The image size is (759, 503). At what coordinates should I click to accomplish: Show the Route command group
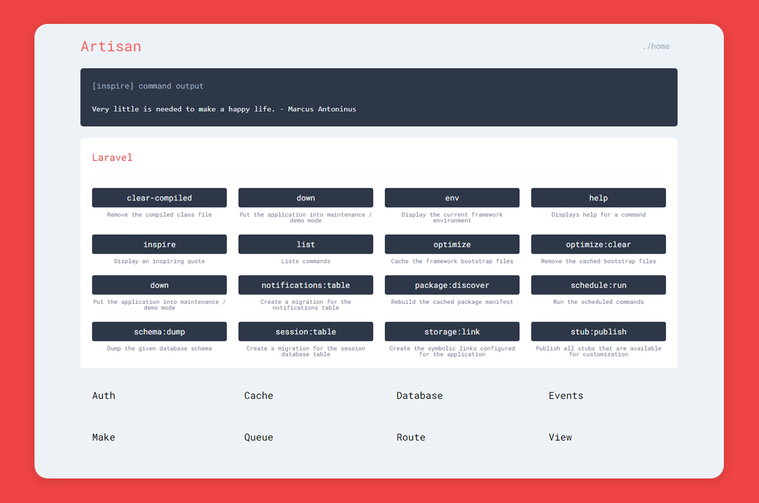[x=411, y=437]
